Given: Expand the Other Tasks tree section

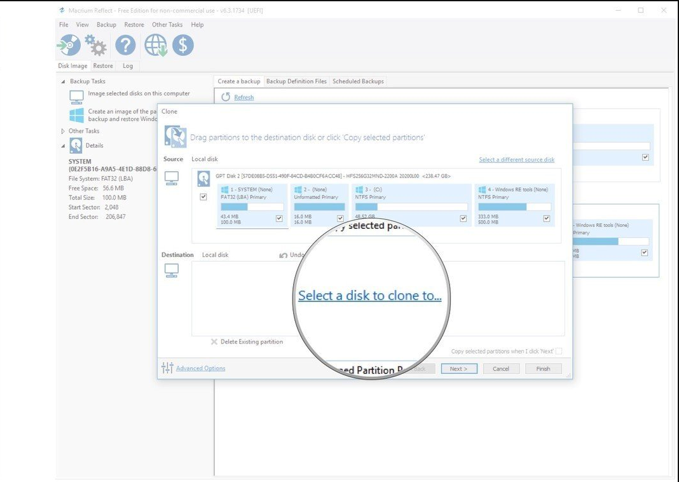Looking at the screenshot, I should pyautogui.click(x=63, y=131).
